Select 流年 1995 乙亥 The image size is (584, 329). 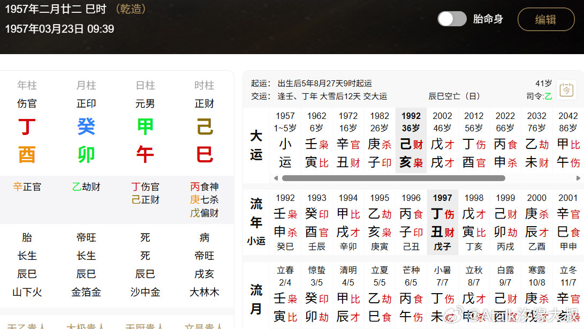coord(380,222)
